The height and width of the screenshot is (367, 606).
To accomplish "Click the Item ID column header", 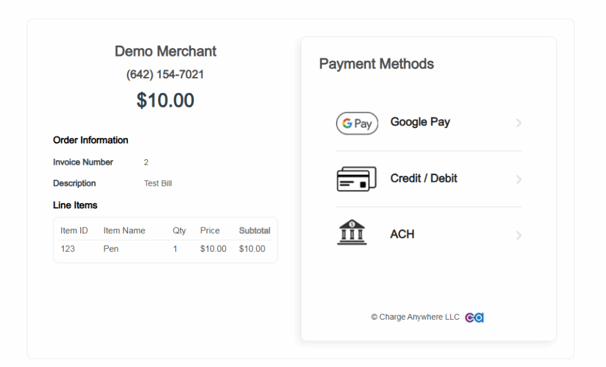I will (74, 231).
